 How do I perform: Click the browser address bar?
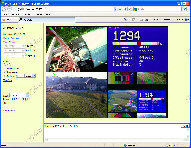(65, 9)
